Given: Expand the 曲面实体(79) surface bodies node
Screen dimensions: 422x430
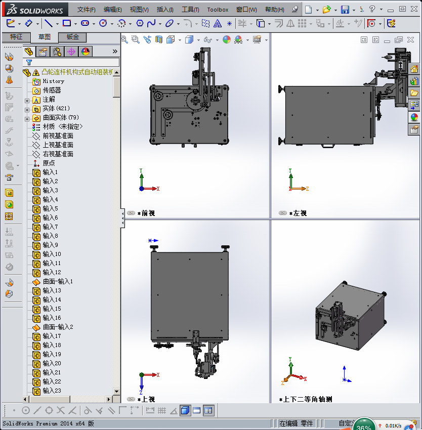Looking at the screenshot, I should pyautogui.click(x=27, y=119).
